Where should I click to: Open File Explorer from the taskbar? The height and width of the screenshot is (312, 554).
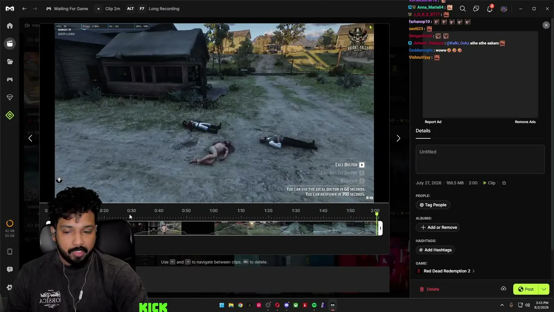click(231, 305)
